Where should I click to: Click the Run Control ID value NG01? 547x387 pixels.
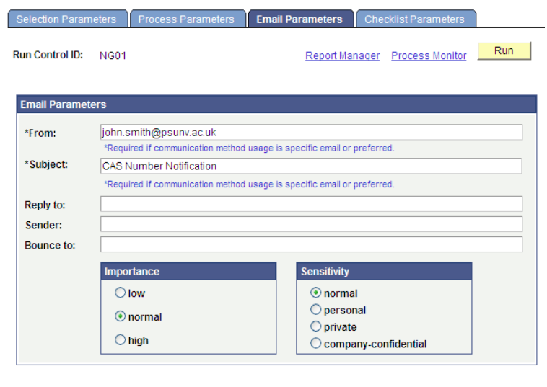(113, 55)
